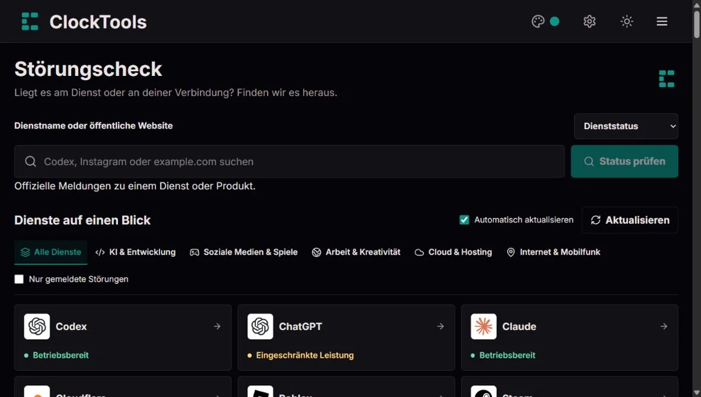Click the Aktualisieren refresh button
This screenshot has width=701, height=397.
click(x=630, y=220)
